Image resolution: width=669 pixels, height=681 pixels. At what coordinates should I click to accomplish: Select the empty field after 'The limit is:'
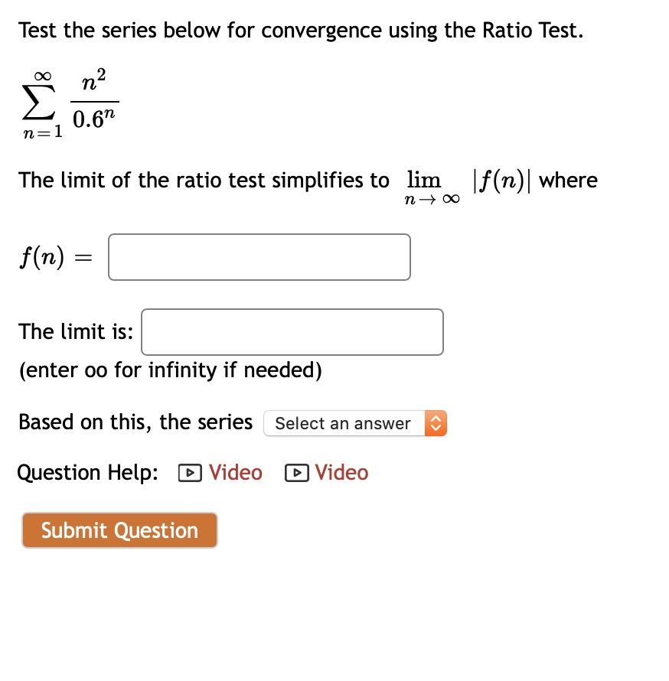pyautogui.click(x=292, y=331)
